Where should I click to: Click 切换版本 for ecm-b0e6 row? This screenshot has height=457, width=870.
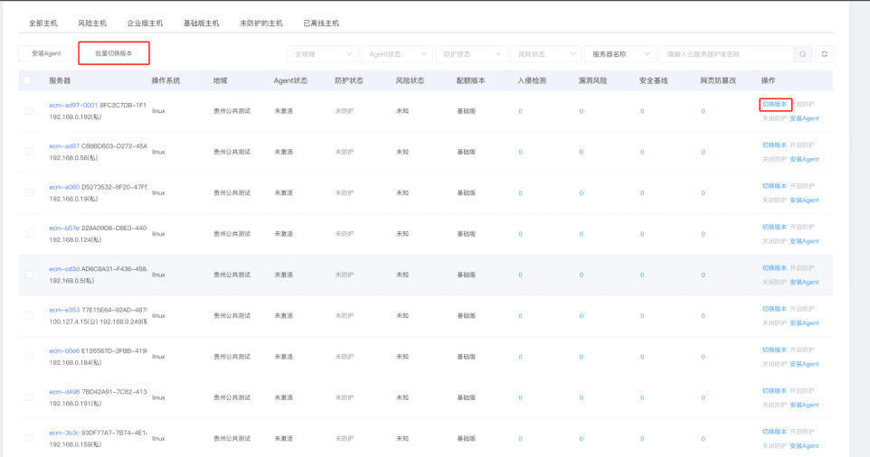[774, 350]
